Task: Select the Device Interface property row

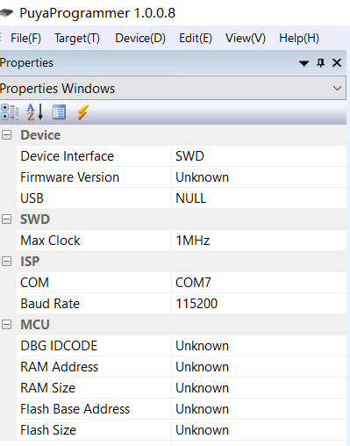Action: tap(182, 156)
